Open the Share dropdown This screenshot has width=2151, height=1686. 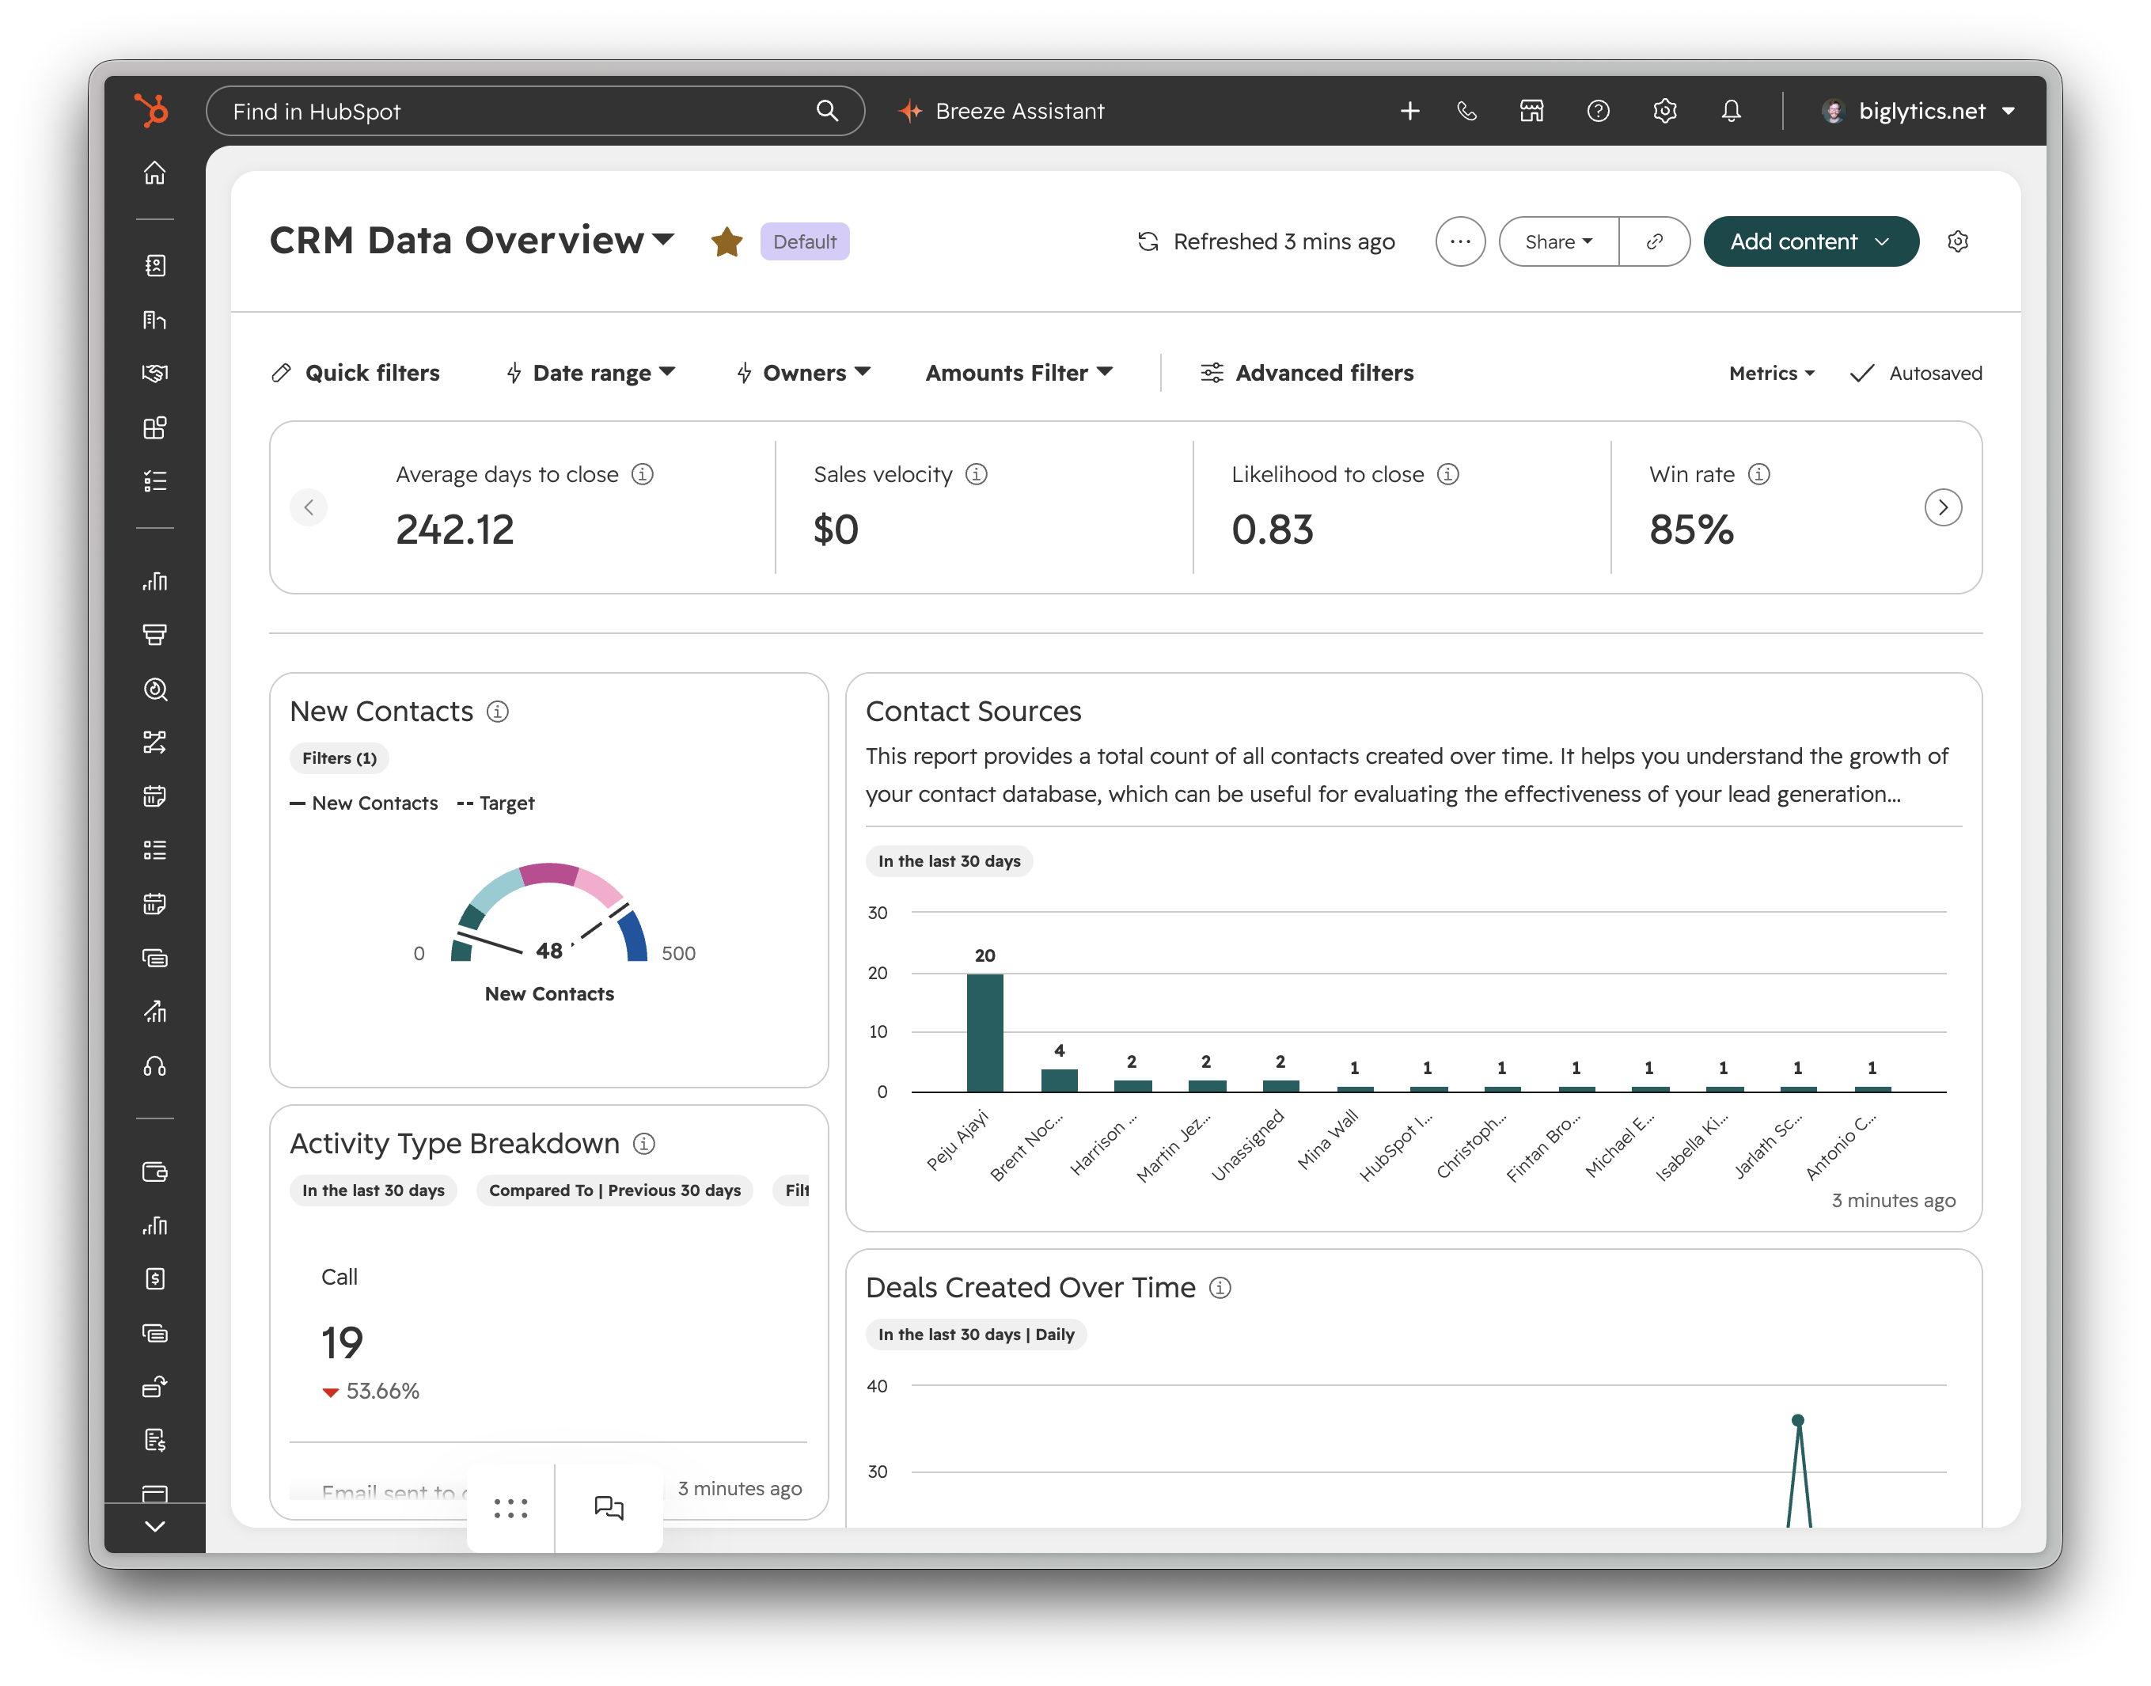1558,242
